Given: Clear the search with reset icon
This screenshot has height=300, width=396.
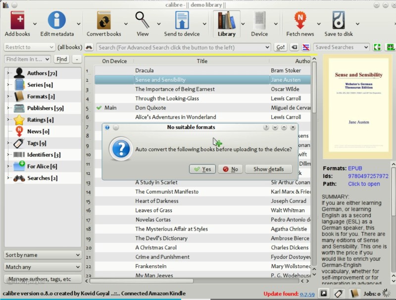Looking at the screenshot, I should click(295, 47).
